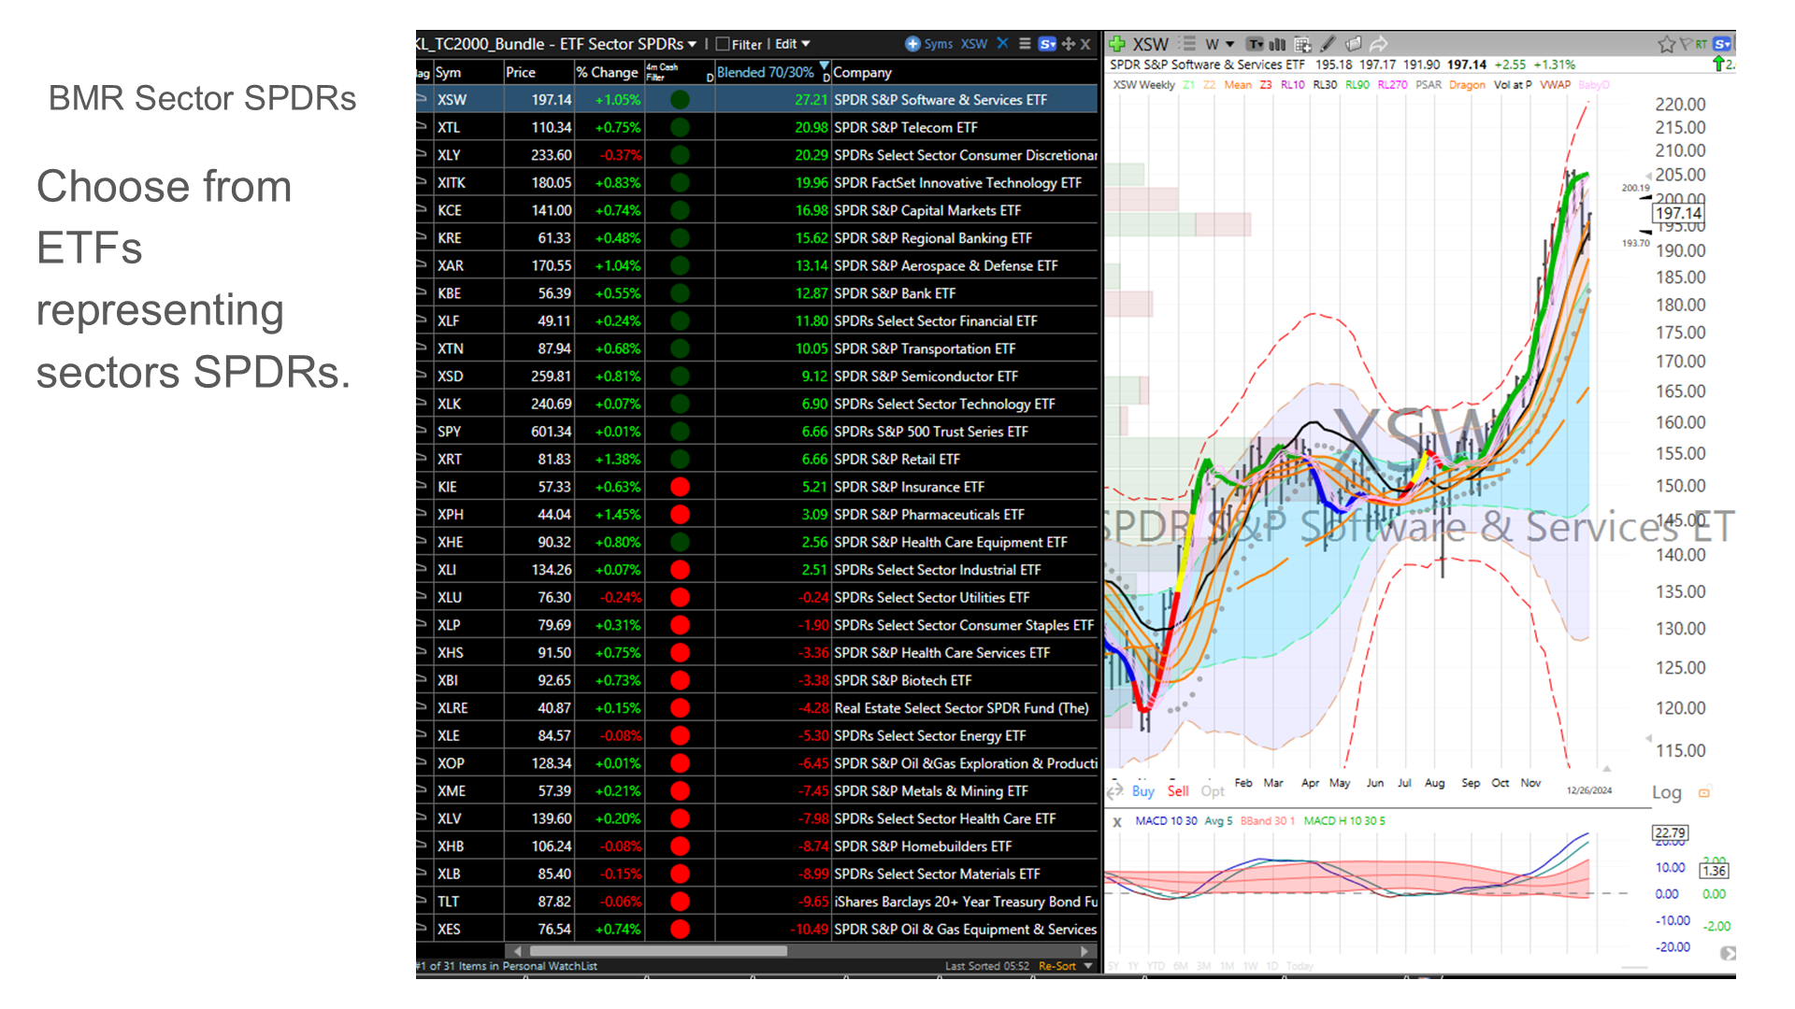Open the financials grid icon near the toolbar

[1304, 44]
